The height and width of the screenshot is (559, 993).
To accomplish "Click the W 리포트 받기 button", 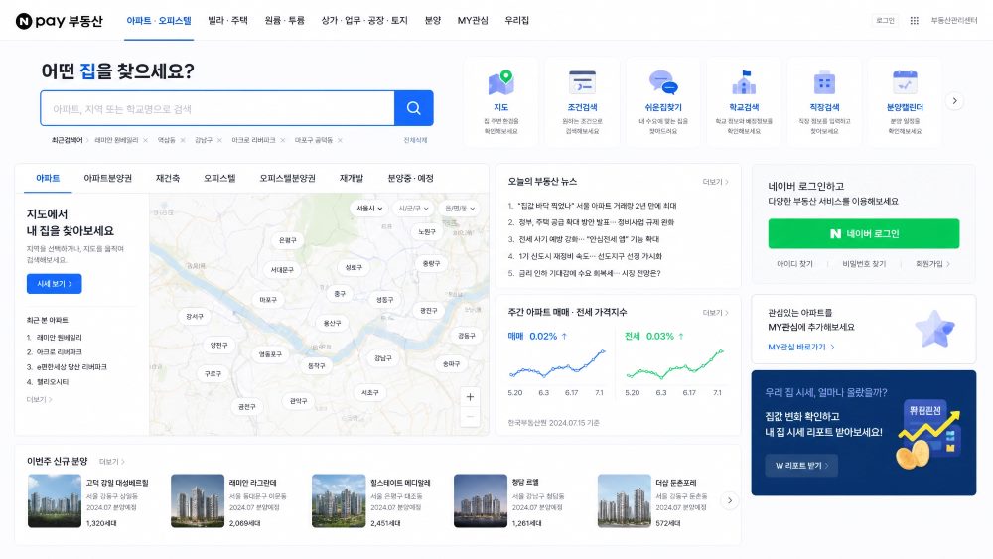I will (800, 466).
